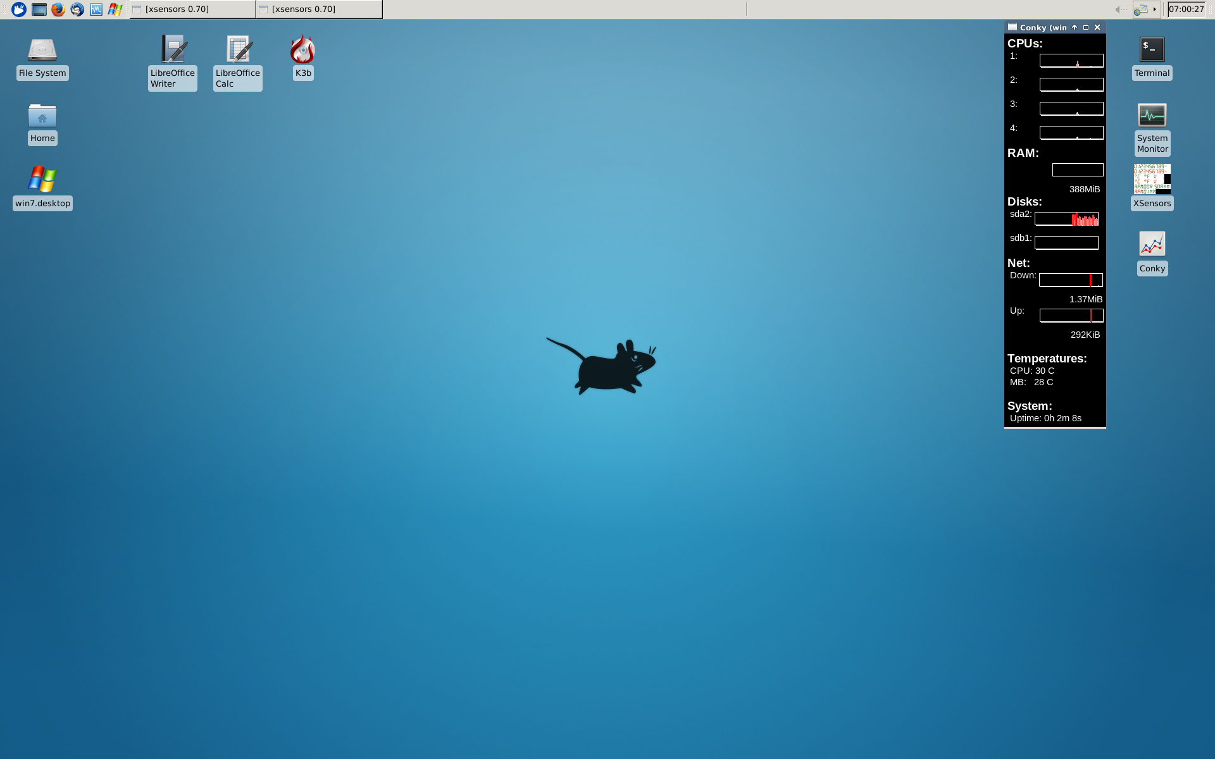Click the panel clock showing 07:00:27
This screenshot has height=759, width=1215.
coord(1186,9)
